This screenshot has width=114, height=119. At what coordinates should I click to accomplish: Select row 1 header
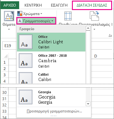(4, 62)
